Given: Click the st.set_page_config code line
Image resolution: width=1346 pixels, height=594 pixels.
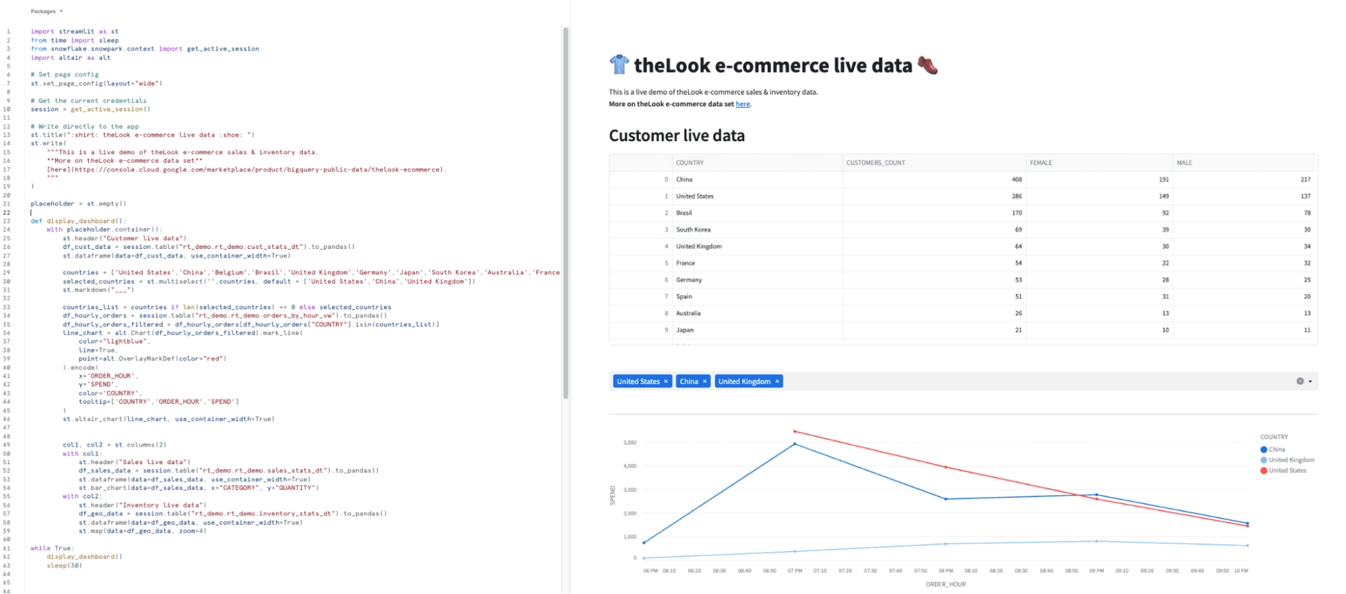Looking at the screenshot, I should click(96, 83).
